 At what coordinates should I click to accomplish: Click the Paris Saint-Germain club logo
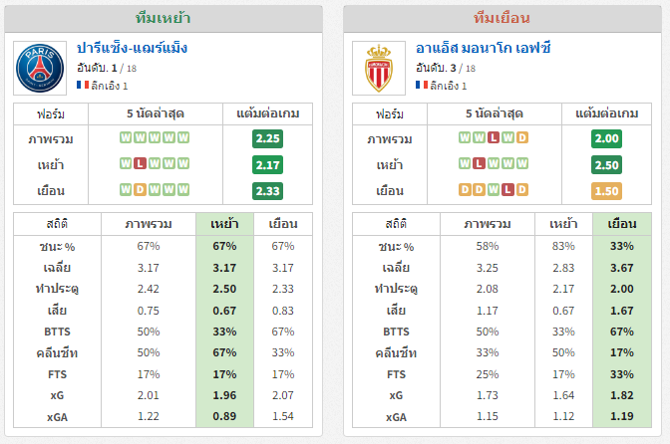(40, 68)
